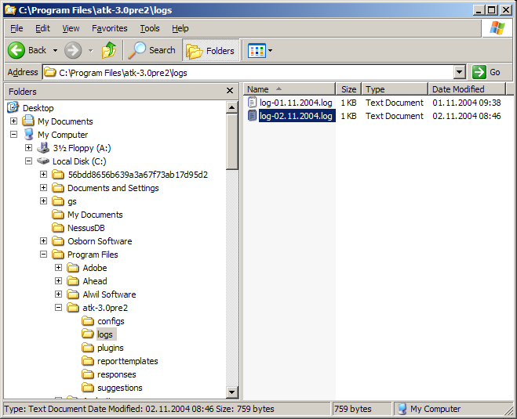
Task: Select file name log-02.11.2004.log
Action: 296,116
